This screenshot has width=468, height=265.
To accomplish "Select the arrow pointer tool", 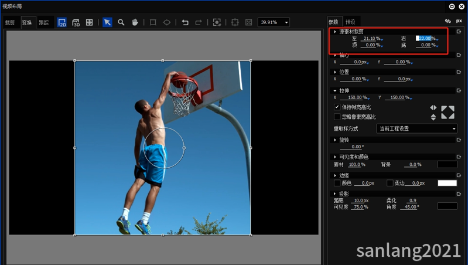I will click(107, 22).
